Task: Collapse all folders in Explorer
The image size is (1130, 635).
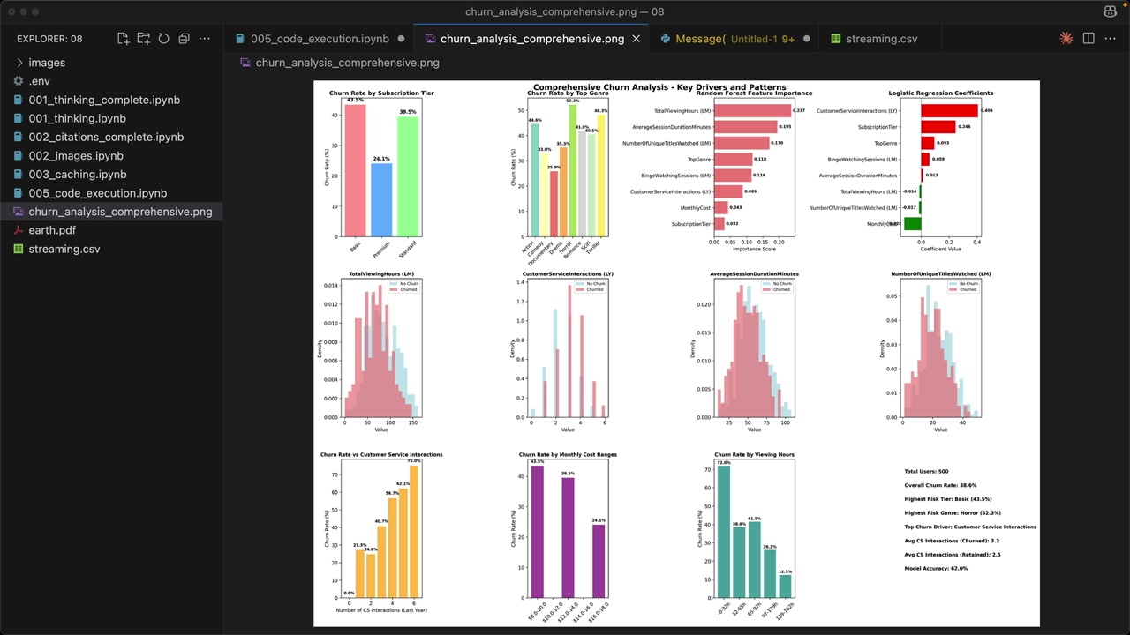Action: click(x=184, y=39)
